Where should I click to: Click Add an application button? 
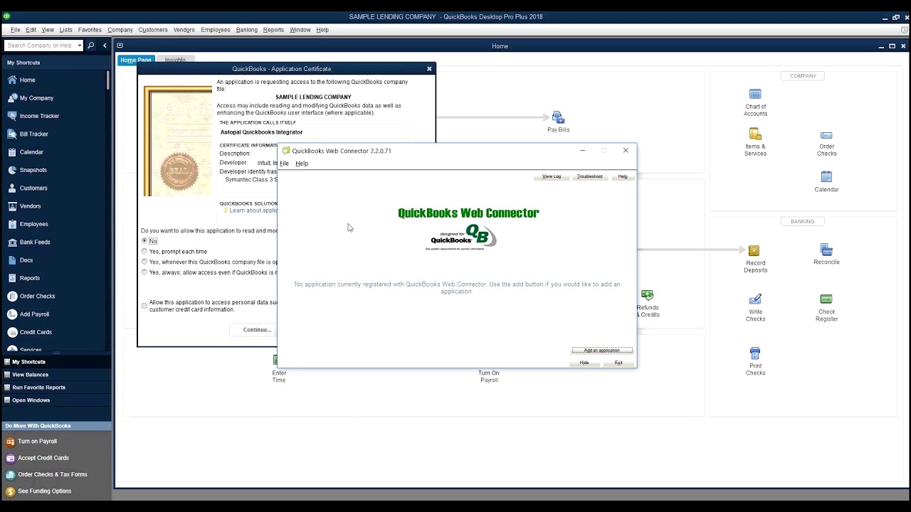coord(602,351)
